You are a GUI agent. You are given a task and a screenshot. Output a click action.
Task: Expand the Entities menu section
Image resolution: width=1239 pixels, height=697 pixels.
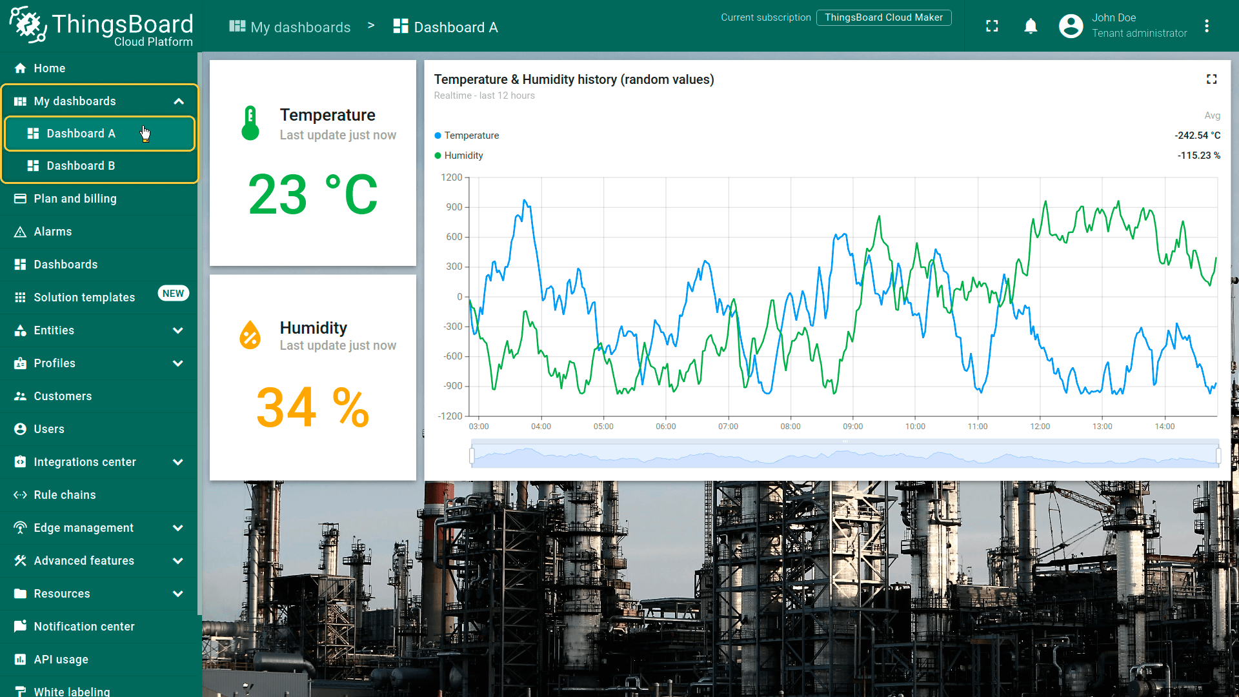[177, 330]
